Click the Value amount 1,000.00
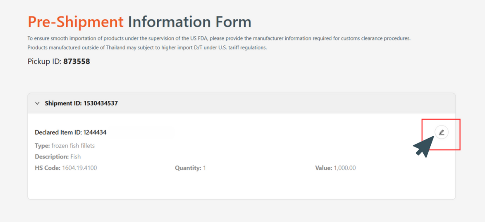The height and width of the screenshot is (222, 485). (345, 168)
